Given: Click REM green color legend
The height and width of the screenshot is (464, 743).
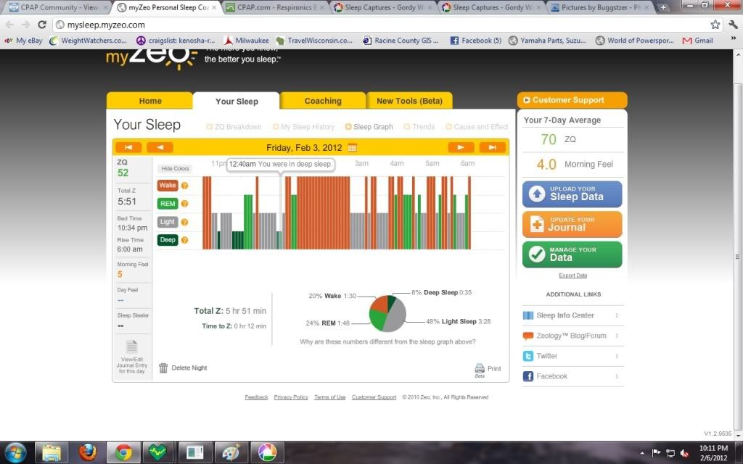Looking at the screenshot, I should click(168, 204).
